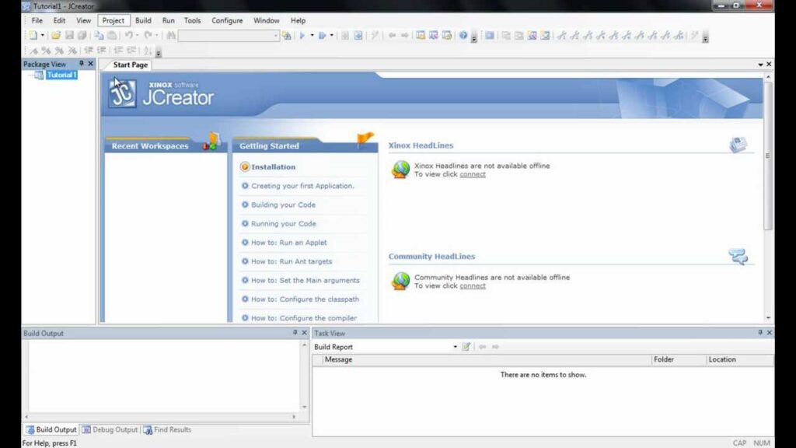Screen dimensions: 796x448
Task: Click the Find in Files icon beside search box
Action: (x=287, y=36)
